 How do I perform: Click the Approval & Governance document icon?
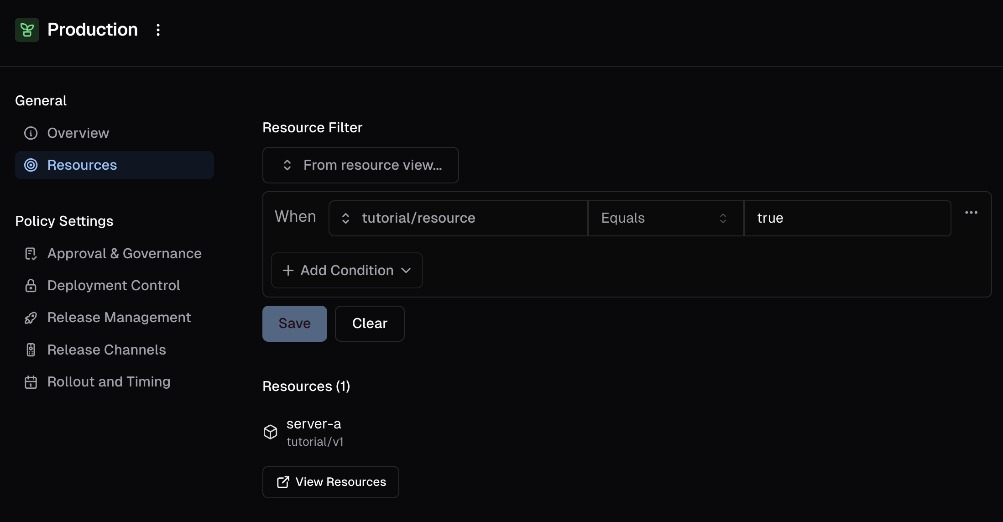point(31,254)
